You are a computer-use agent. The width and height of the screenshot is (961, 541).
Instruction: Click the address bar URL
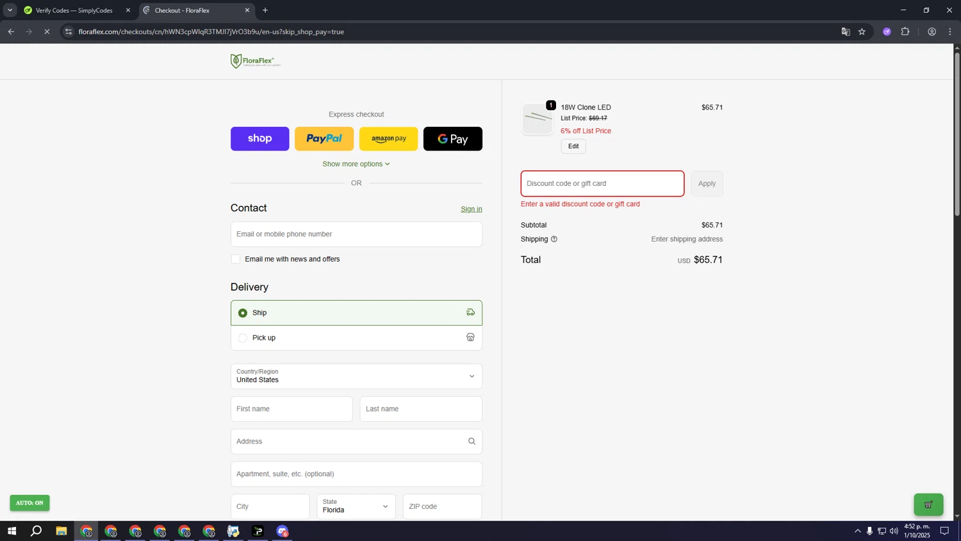(x=211, y=31)
